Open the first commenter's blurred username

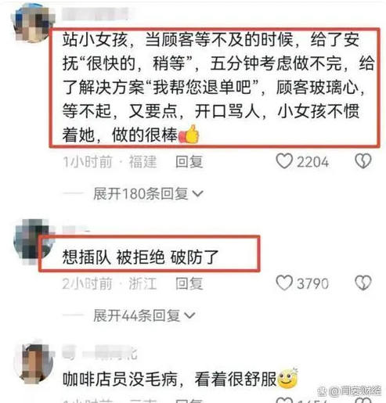(96, 14)
